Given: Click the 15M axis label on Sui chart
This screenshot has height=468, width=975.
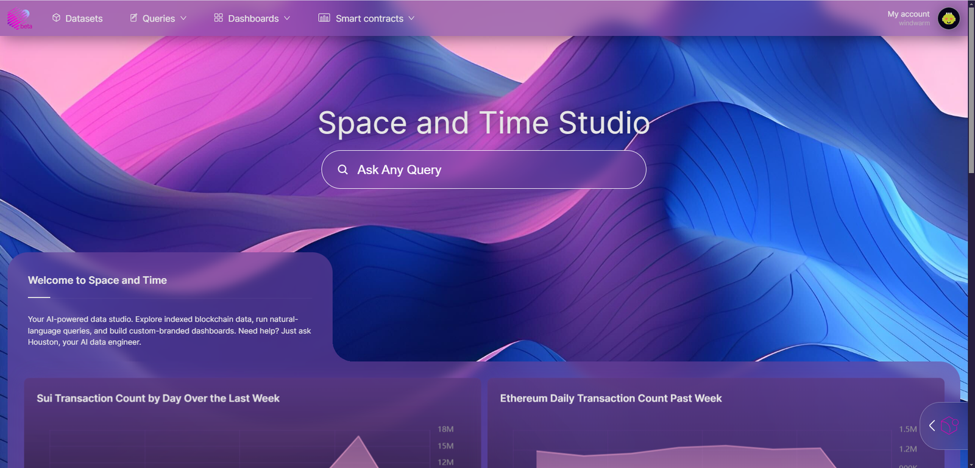Looking at the screenshot, I should point(445,445).
